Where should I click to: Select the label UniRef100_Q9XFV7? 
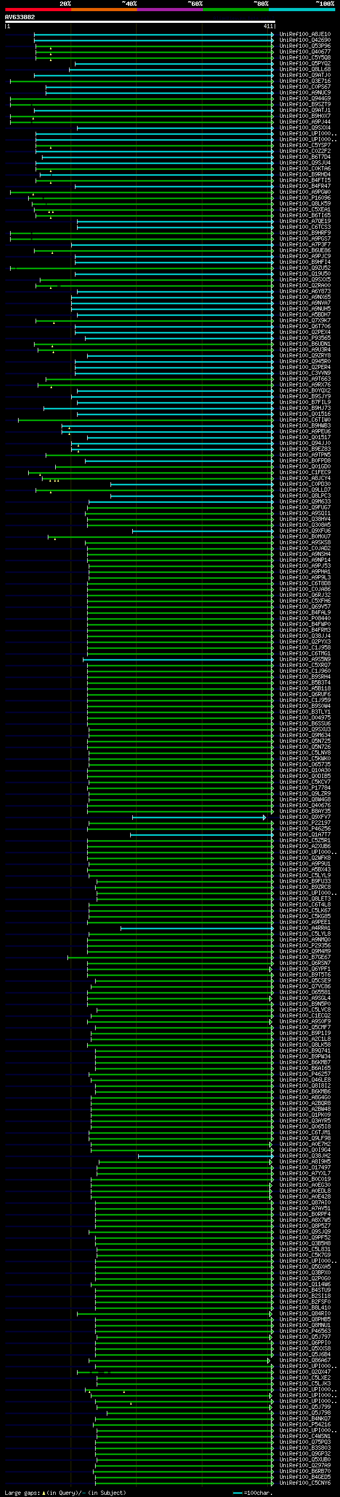(x=305, y=817)
